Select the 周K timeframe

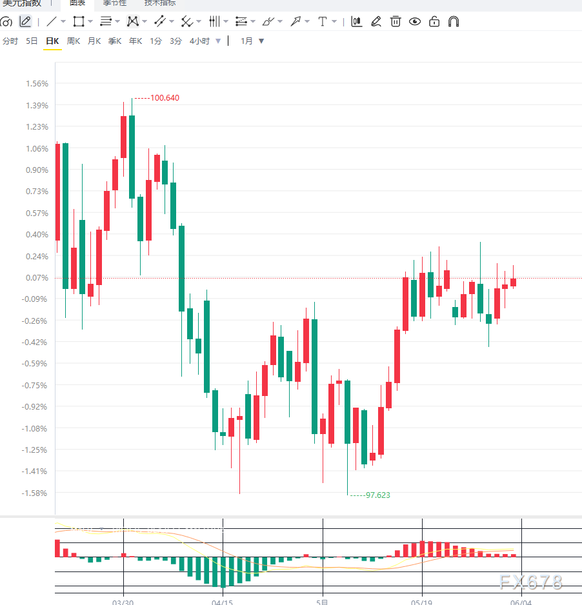pos(74,41)
